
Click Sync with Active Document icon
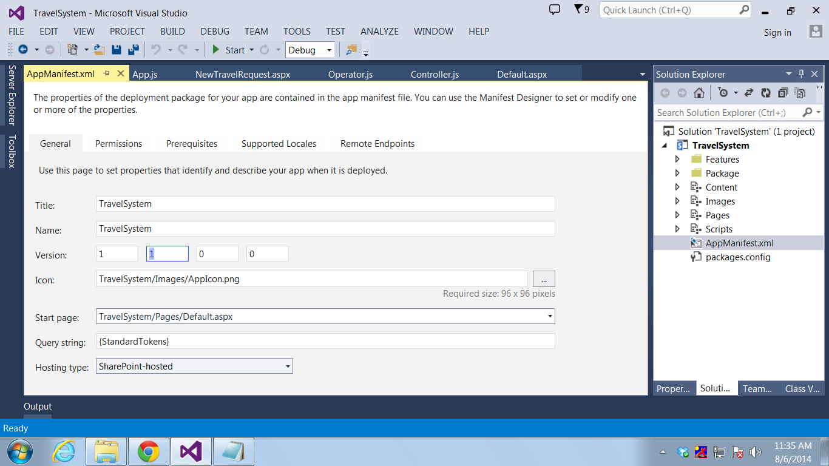[749, 93]
